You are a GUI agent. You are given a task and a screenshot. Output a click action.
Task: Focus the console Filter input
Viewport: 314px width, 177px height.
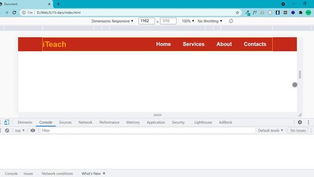[148, 130]
